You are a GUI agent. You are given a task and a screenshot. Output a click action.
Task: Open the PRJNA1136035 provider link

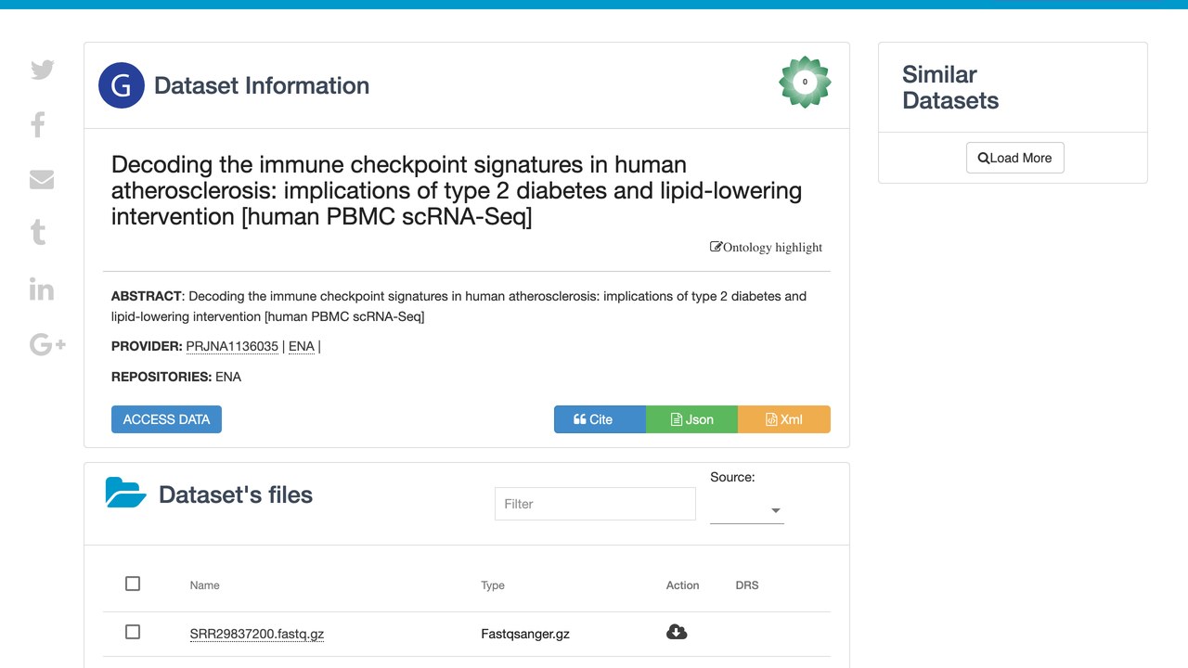(x=232, y=346)
